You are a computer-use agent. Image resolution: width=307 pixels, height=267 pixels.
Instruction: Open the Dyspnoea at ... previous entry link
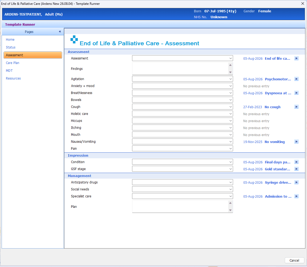[x=278, y=93]
